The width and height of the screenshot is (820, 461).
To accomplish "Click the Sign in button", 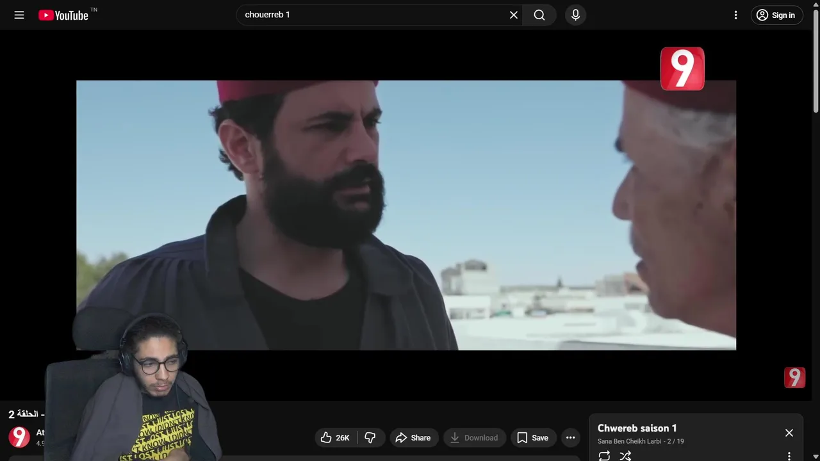I will coord(776,15).
